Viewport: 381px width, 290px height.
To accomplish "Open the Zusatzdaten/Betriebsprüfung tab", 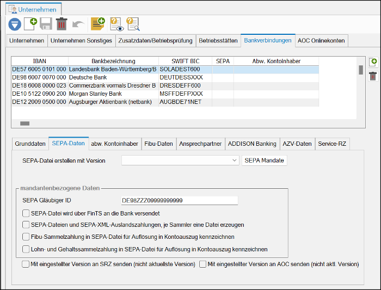I will (155, 41).
